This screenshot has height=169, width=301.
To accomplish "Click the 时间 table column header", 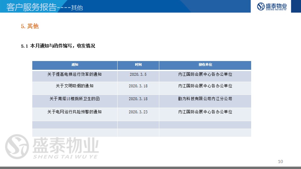I will tap(138, 65).
